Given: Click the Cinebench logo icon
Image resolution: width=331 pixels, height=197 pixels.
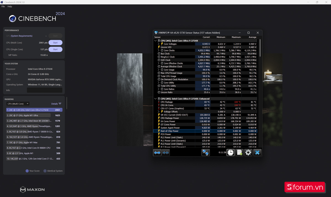Looking at the screenshot, I should pyautogui.click(x=12, y=19).
